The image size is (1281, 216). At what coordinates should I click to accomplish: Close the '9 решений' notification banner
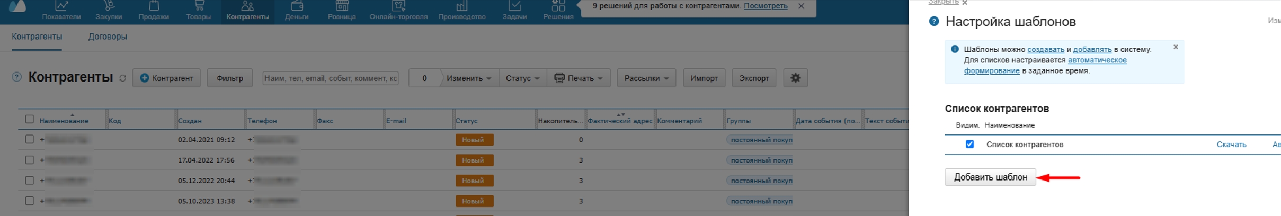pos(801,6)
